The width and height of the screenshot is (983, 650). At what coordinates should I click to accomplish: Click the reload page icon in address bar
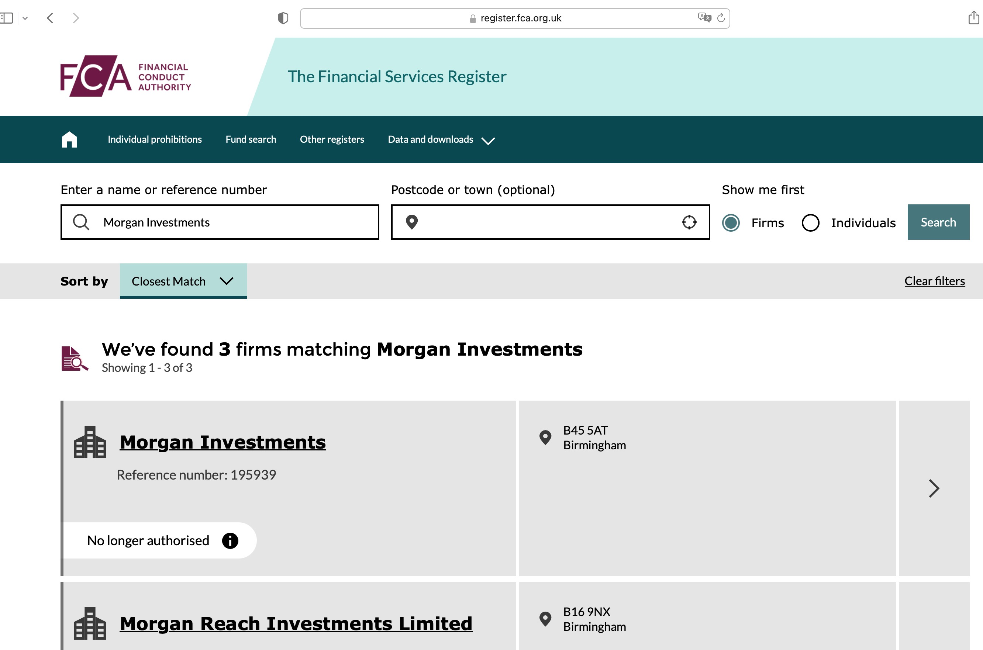[721, 18]
